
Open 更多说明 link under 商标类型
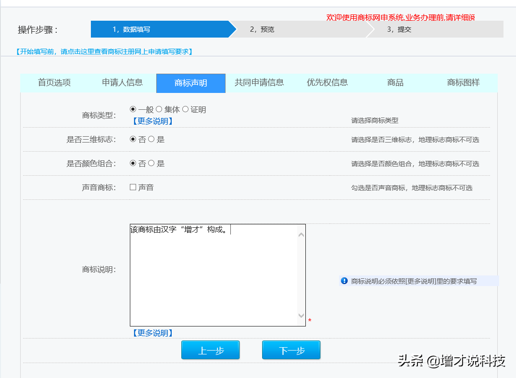point(152,121)
